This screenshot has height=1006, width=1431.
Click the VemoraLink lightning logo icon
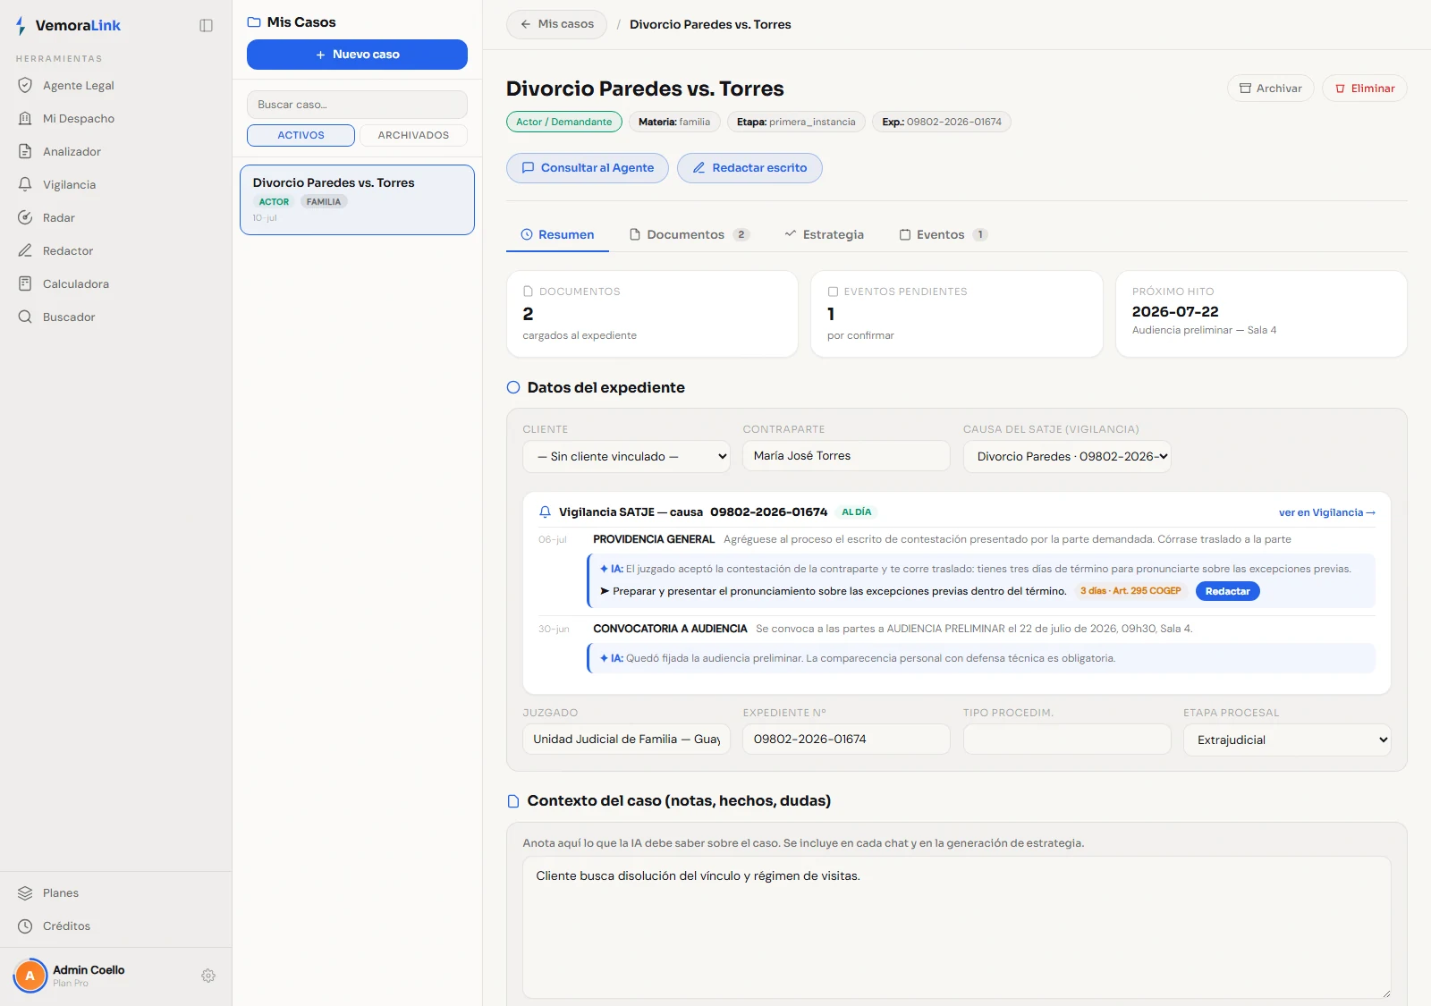point(21,26)
